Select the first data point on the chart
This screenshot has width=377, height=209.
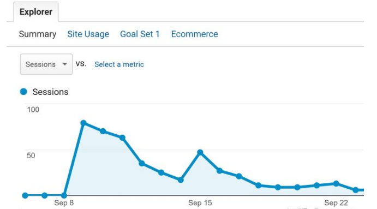click(x=25, y=195)
